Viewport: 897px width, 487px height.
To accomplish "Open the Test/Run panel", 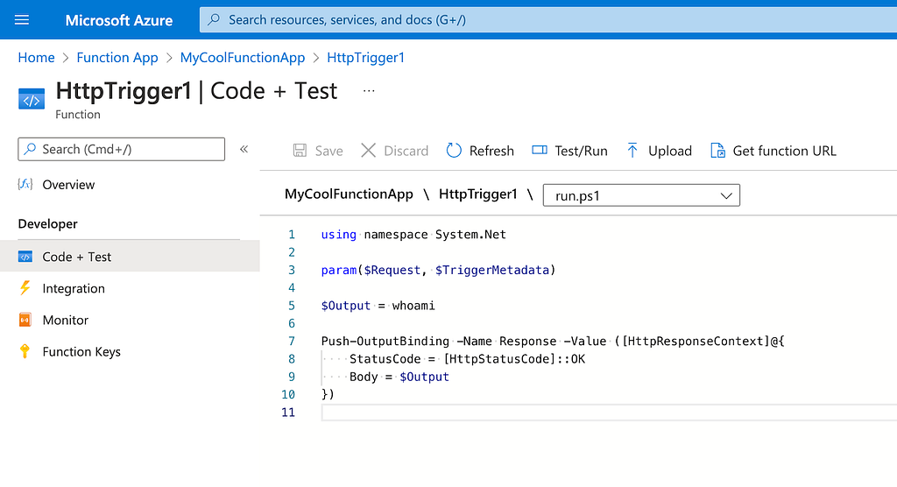I will click(569, 151).
